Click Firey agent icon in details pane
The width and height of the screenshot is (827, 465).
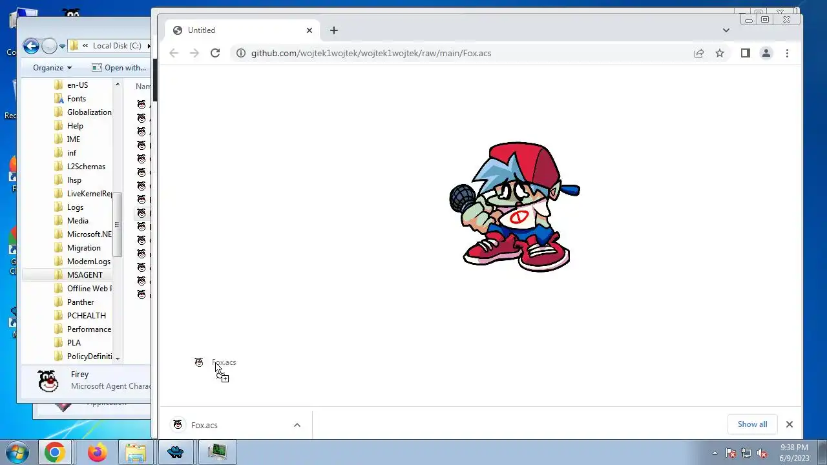point(48,381)
